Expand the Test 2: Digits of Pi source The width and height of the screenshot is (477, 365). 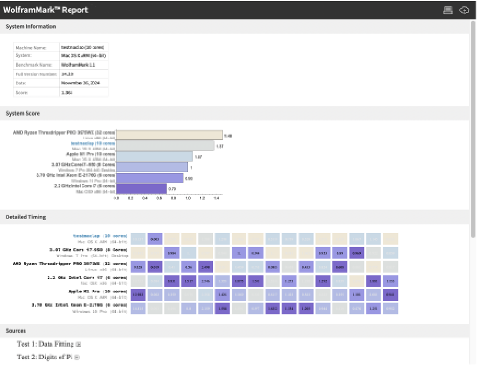pyautogui.click(x=77, y=357)
